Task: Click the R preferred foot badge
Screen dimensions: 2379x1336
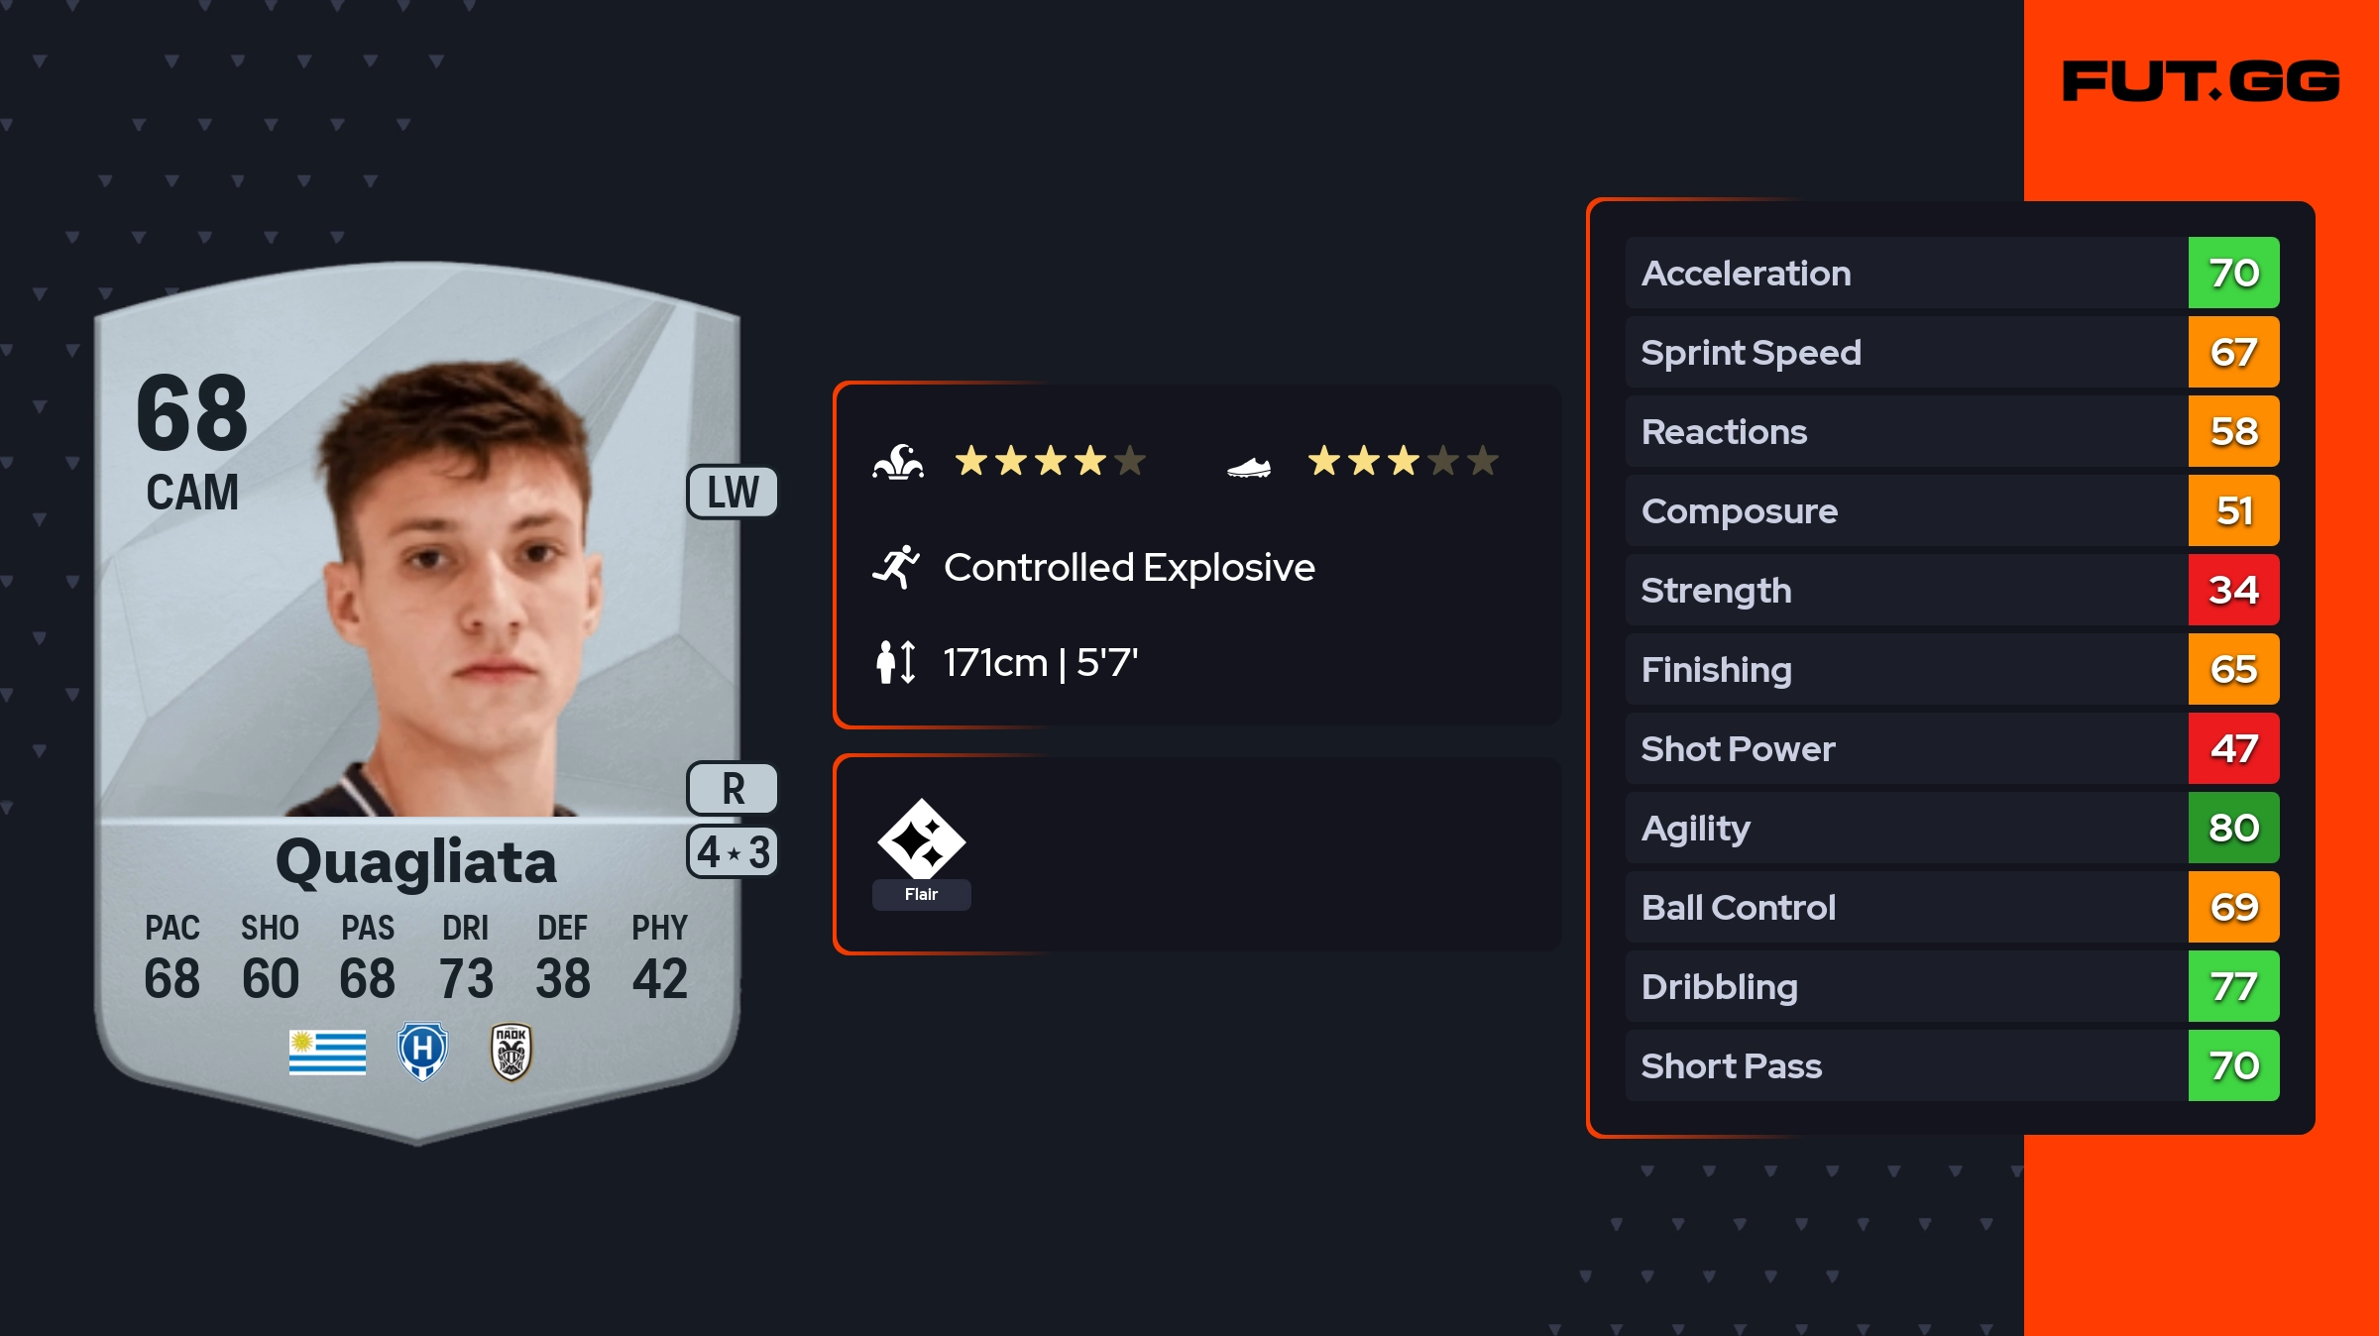Action: [x=733, y=789]
